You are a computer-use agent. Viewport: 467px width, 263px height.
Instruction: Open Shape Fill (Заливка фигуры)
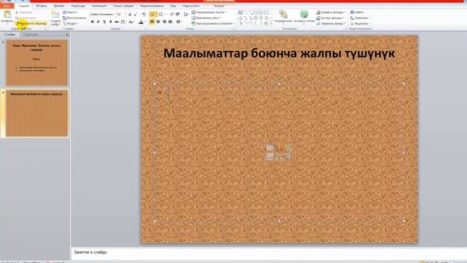[331, 12]
